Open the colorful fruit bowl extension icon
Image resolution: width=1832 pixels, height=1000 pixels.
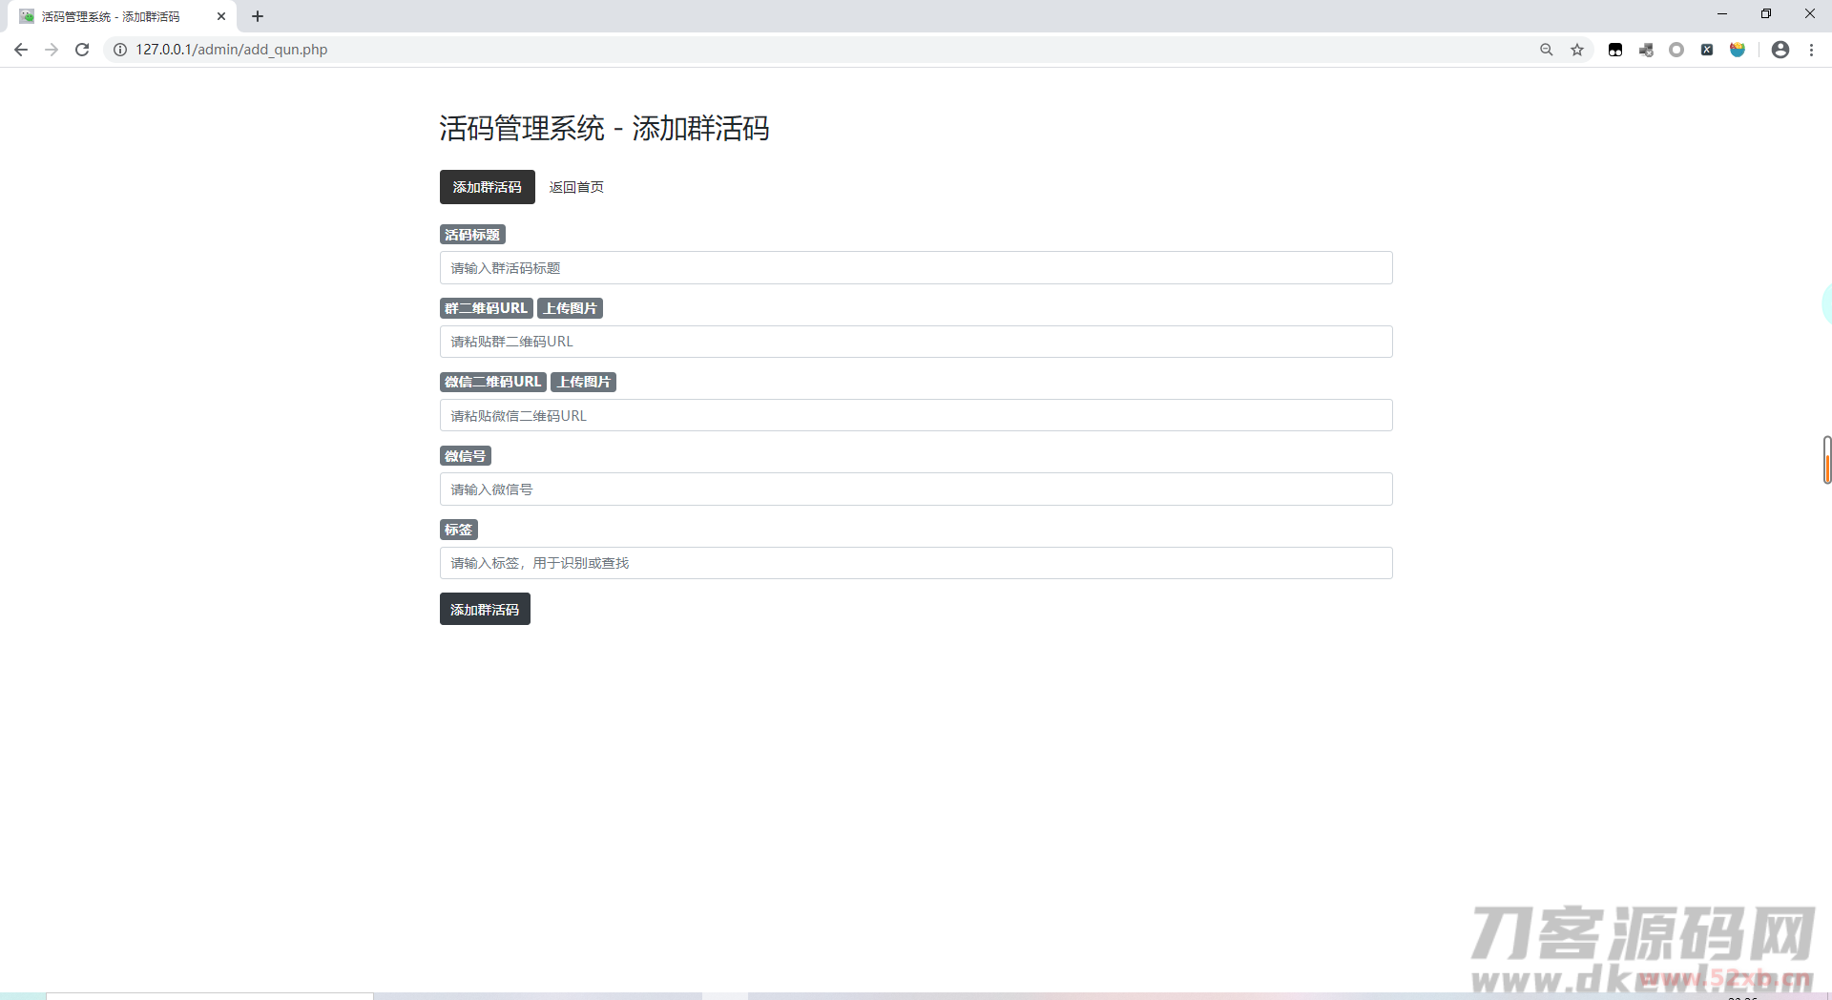pyautogui.click(x=1738, y=49)
